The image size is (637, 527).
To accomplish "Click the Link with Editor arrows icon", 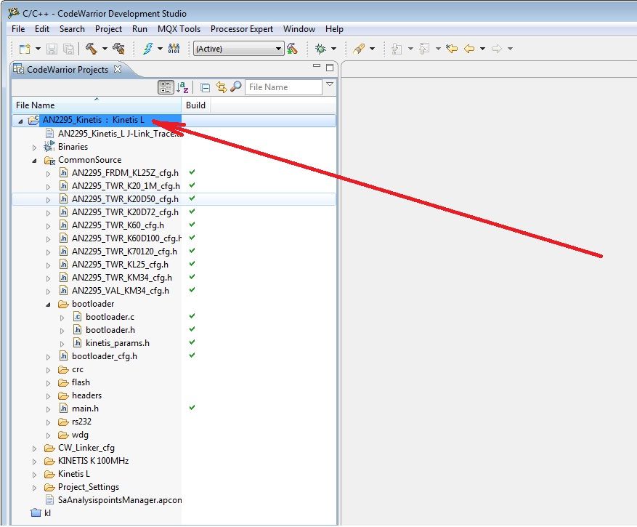I will [x=221, y=87].
